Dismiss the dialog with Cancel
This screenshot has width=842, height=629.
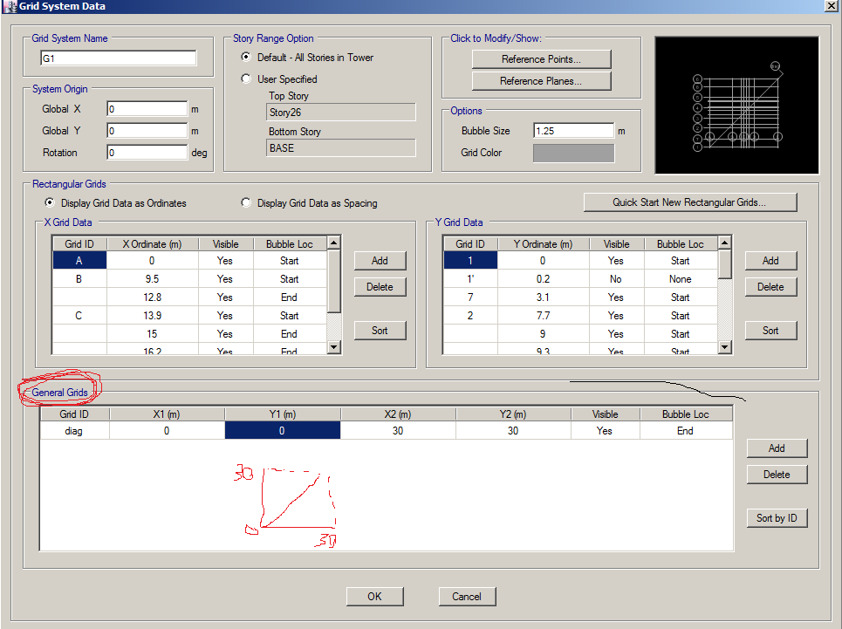(467, 596)
